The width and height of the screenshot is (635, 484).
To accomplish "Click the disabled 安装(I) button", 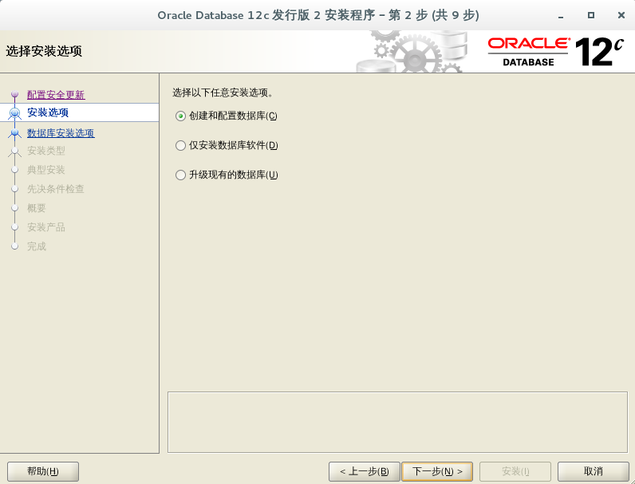I will click(515, 471).
